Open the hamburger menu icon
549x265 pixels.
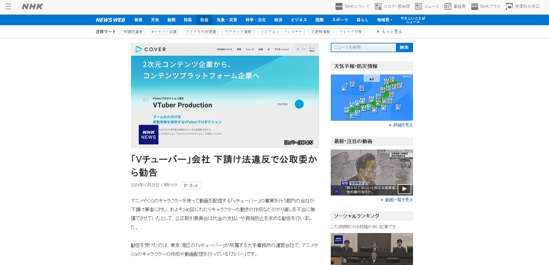coord(8,6)
